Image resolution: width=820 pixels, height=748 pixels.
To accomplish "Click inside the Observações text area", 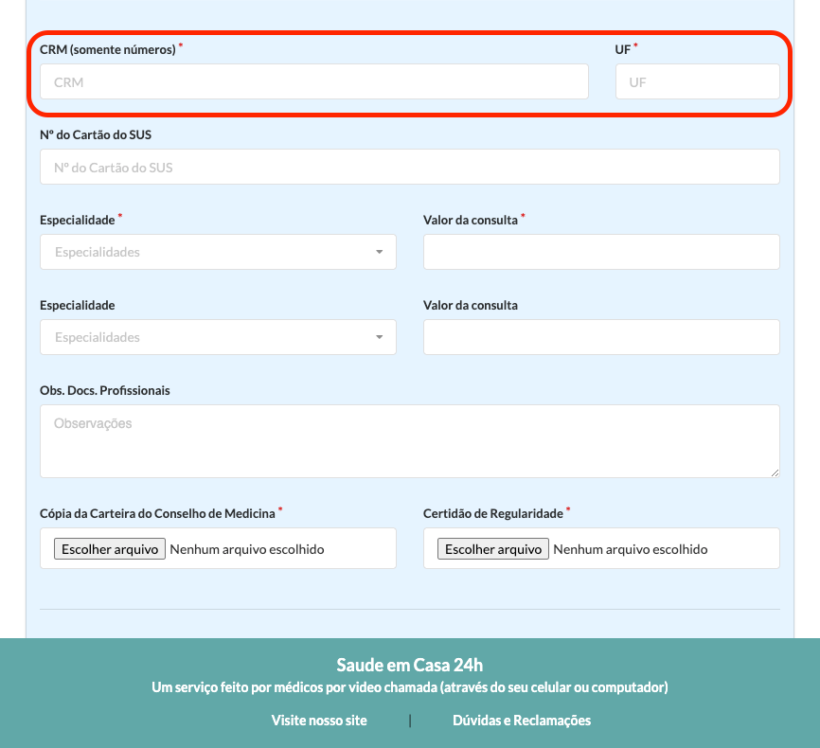I will 409,441.
